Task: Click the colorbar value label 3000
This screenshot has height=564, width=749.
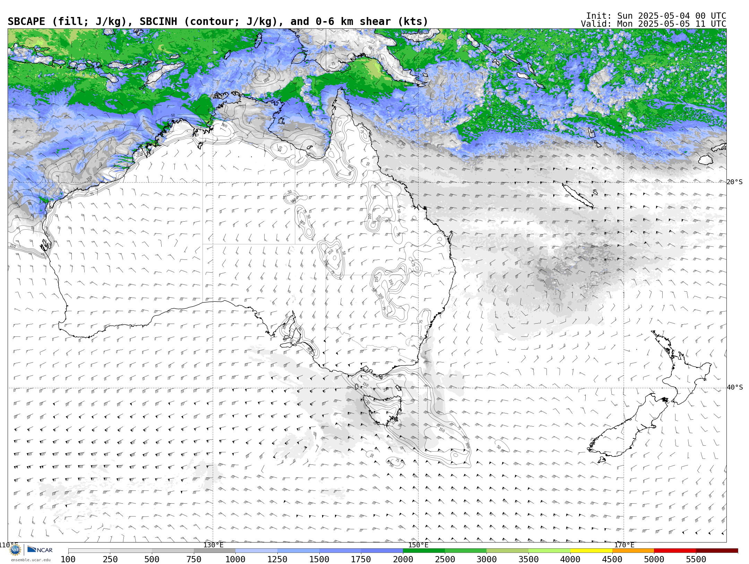Action: coord(487,559)
